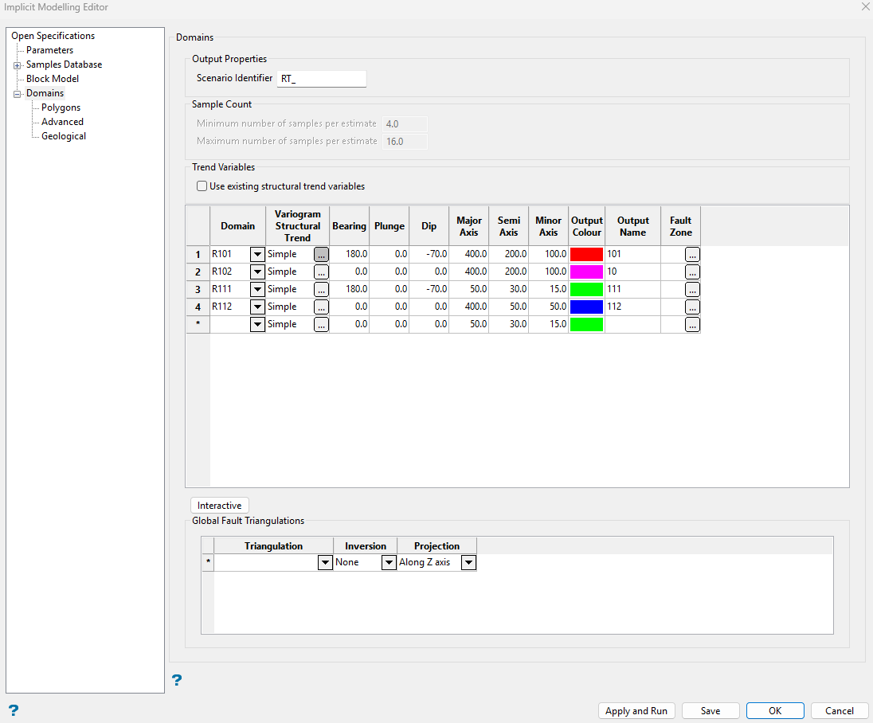The width and height of the screenshot is (873, 723).
Task: Open the Triangulation dropdown in fault table
Action: (x=325, y=563)
